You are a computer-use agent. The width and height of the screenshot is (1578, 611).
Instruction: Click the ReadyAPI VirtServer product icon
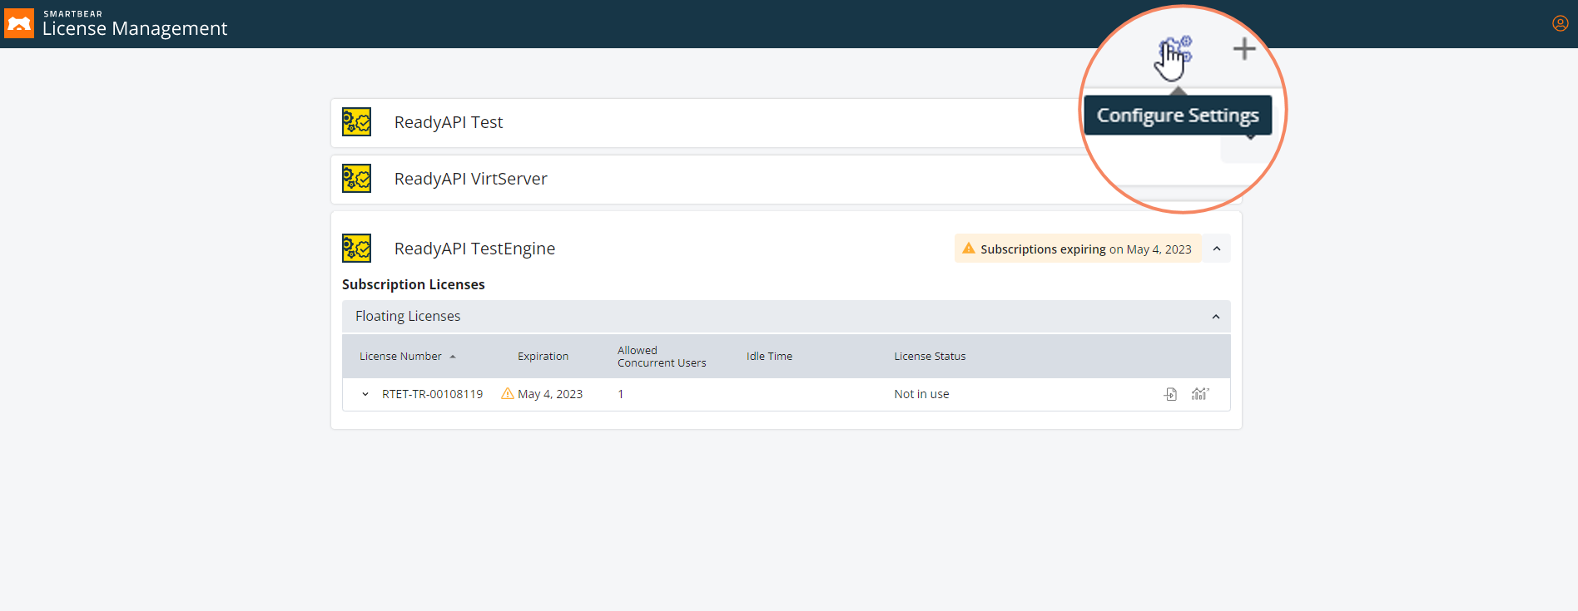pos(357,179)
